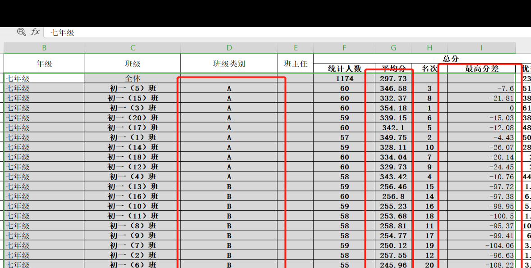Click the average score 349.75
Screen dimensions: 531x268
coord(393,137)
